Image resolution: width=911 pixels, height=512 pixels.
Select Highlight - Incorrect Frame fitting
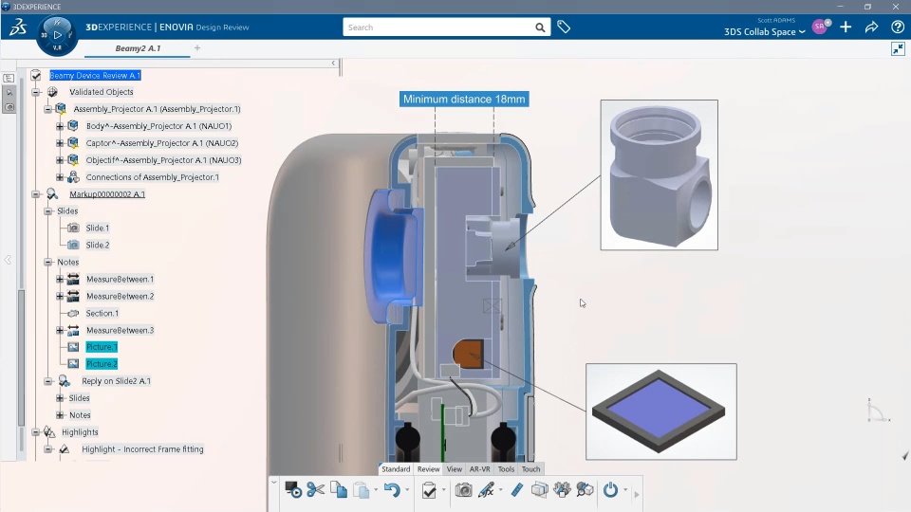point(143,449)
